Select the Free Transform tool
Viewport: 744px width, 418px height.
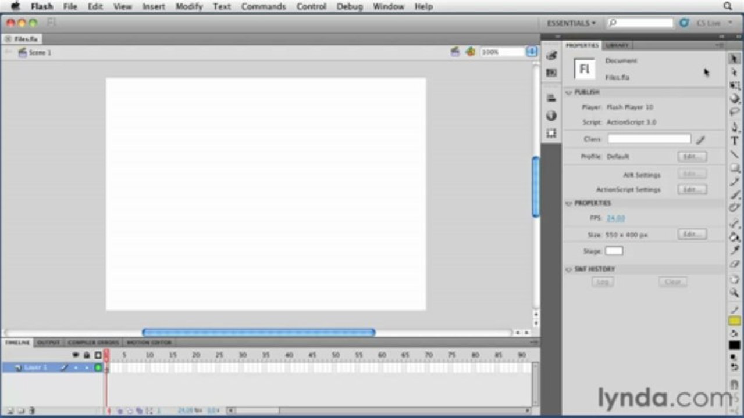(735, 85)
